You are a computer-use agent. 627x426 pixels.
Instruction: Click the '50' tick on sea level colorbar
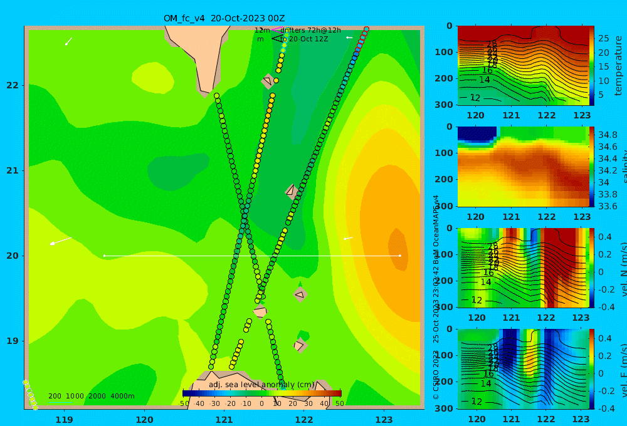point(339,403)
